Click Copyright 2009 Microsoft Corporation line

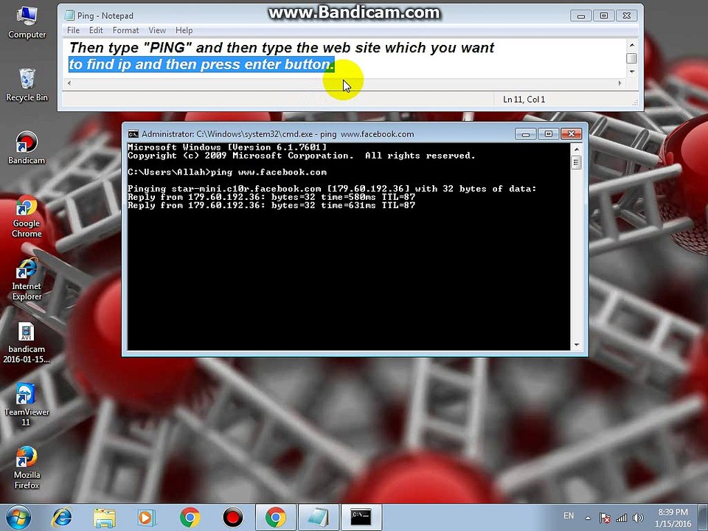(301, 156)
